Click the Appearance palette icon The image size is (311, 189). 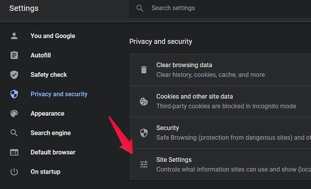14,113
